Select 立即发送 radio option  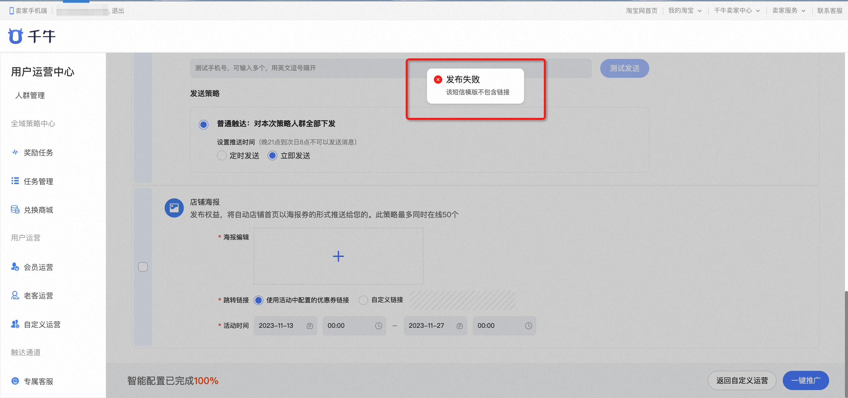pos(272,155)
